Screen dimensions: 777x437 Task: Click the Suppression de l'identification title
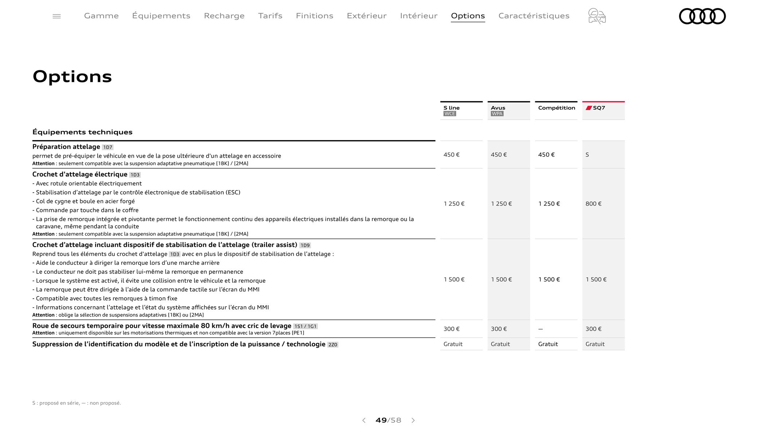pyautogui.click(x=179, y=344)
